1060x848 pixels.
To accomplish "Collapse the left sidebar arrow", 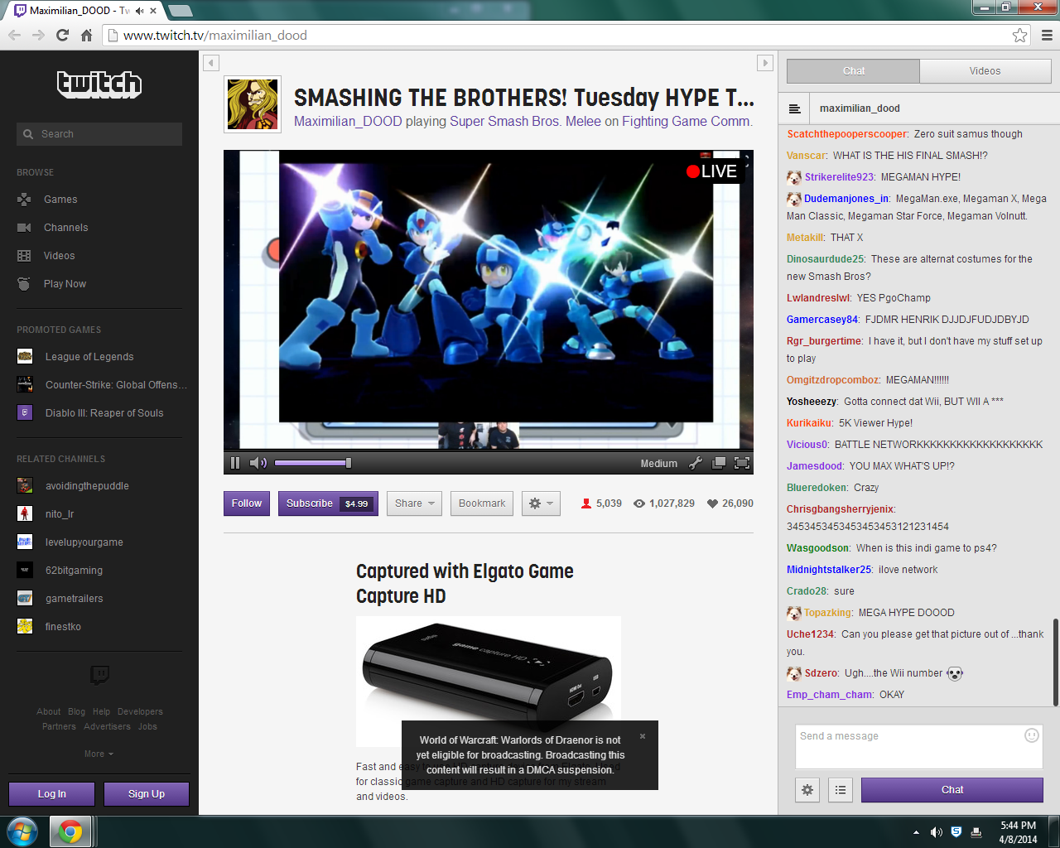I will (x=211, y=63).
